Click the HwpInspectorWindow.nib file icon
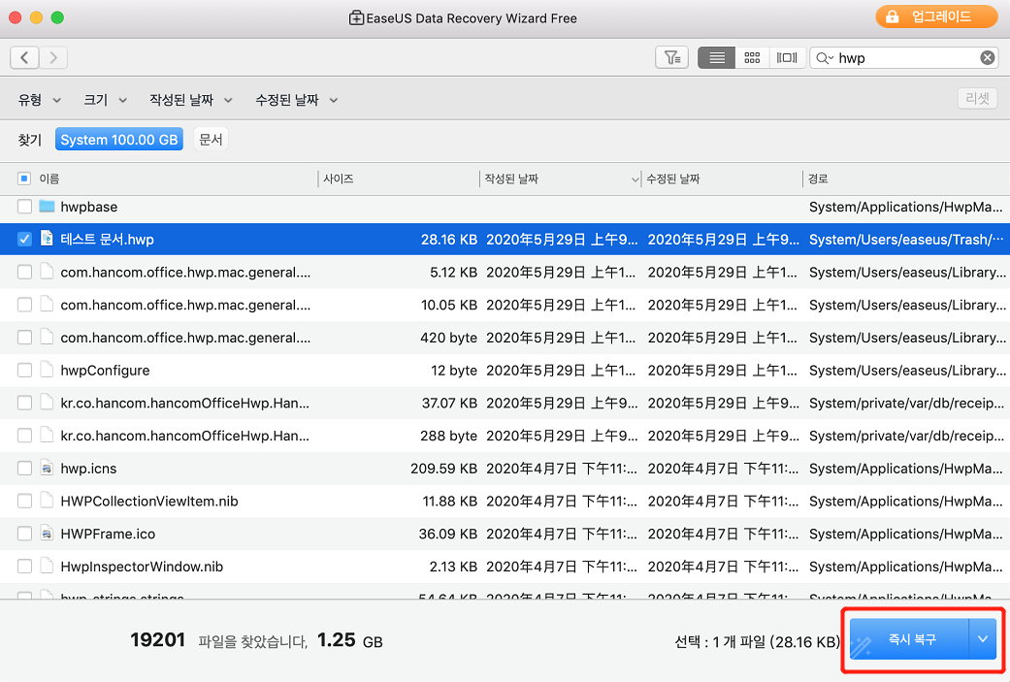The height and width of the screenshot is (682, 1010). coord(47,567)
